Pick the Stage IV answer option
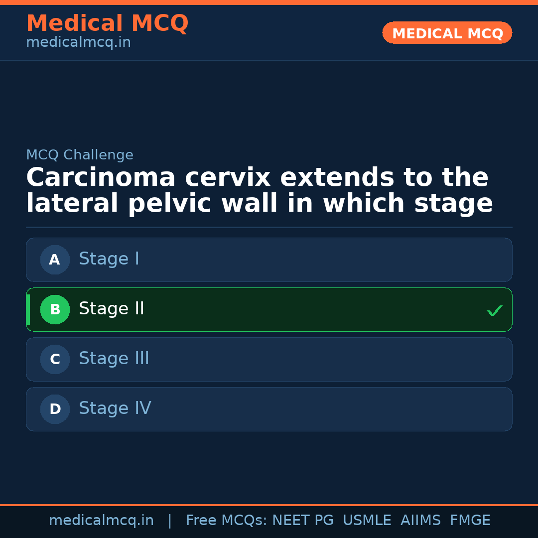Image resolution: width=538 pixels, height=538 pixels. coord(269,409)
